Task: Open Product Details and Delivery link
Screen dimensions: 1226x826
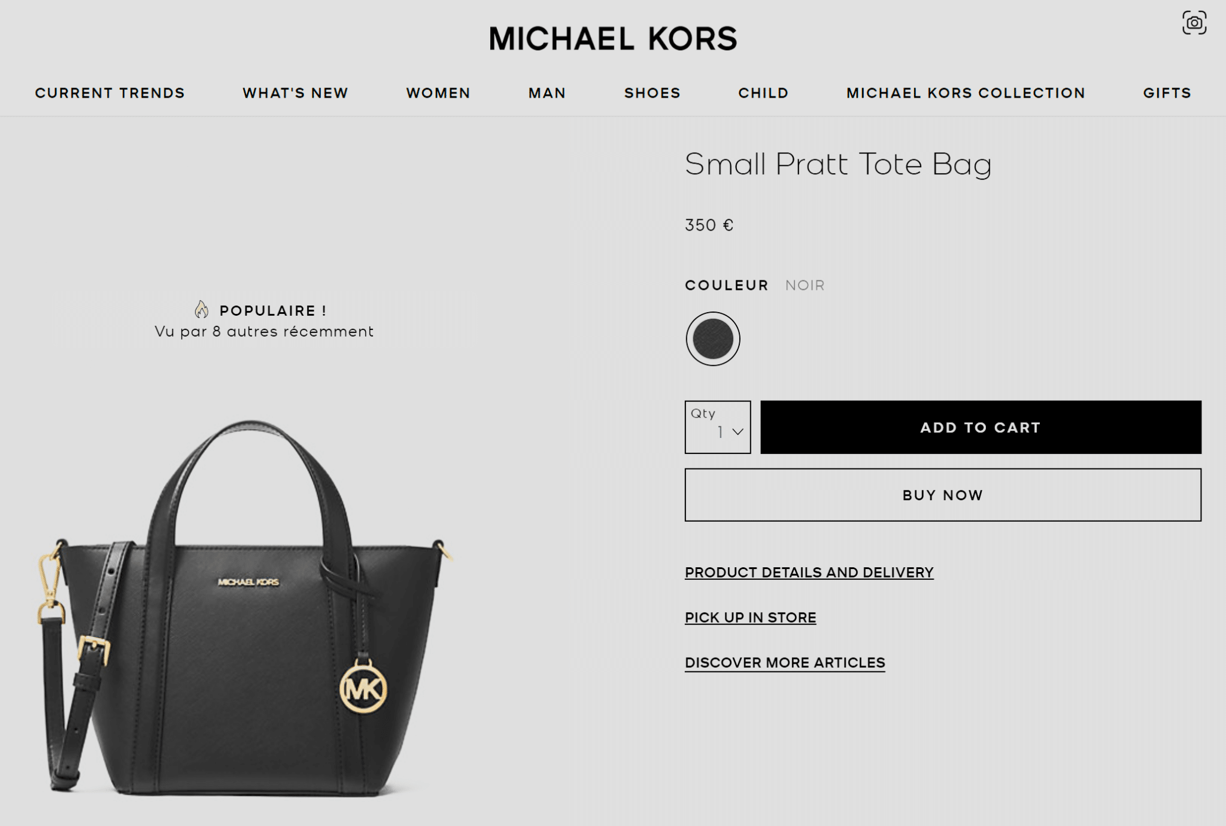Action: (x=809, y=572)
